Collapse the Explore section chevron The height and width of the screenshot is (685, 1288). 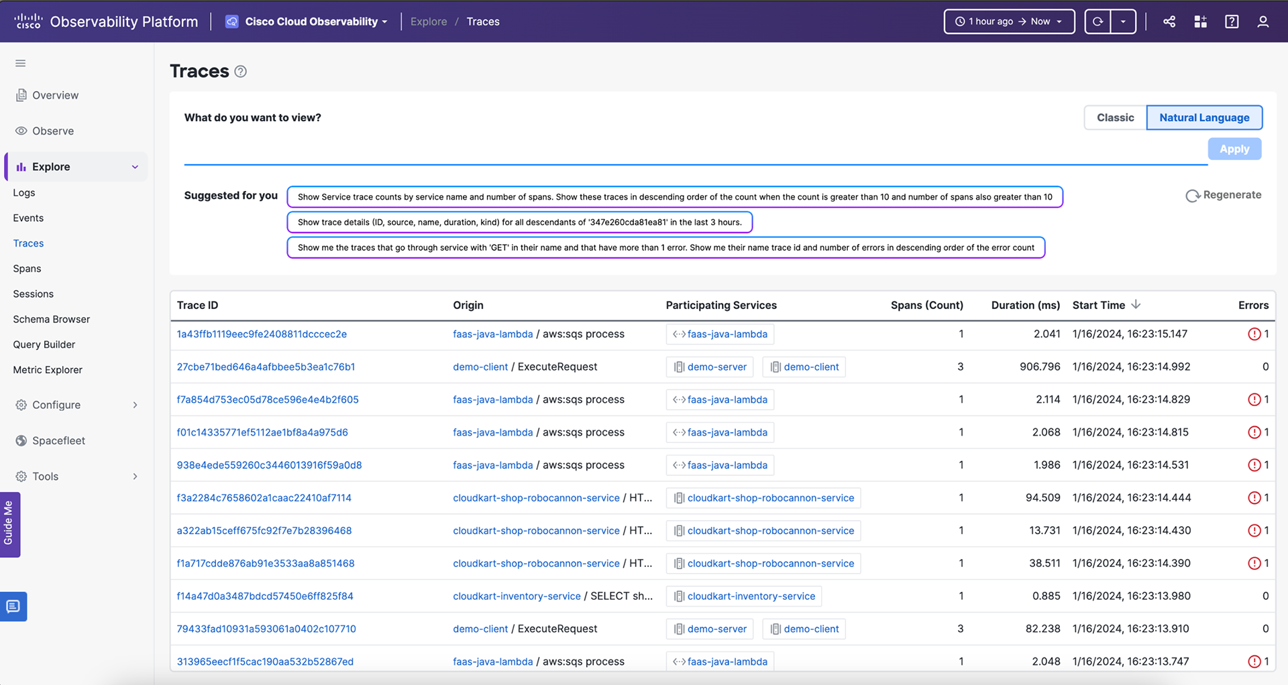(135, 167)
